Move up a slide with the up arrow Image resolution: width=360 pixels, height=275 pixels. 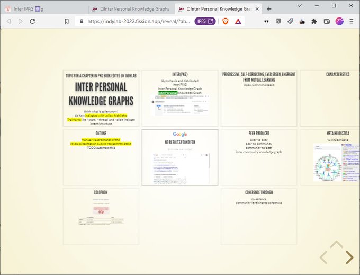336,244
